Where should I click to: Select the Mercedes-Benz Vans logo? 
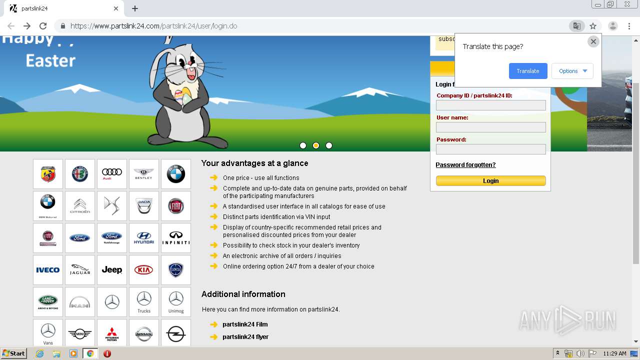click(x=48, y=333)
